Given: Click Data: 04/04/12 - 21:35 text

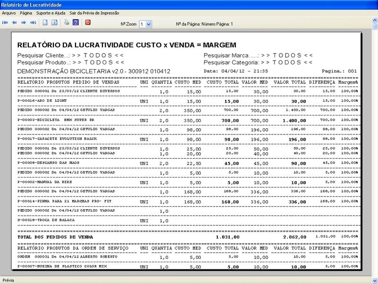Looking at the screenshot, I should pos(236,71).
